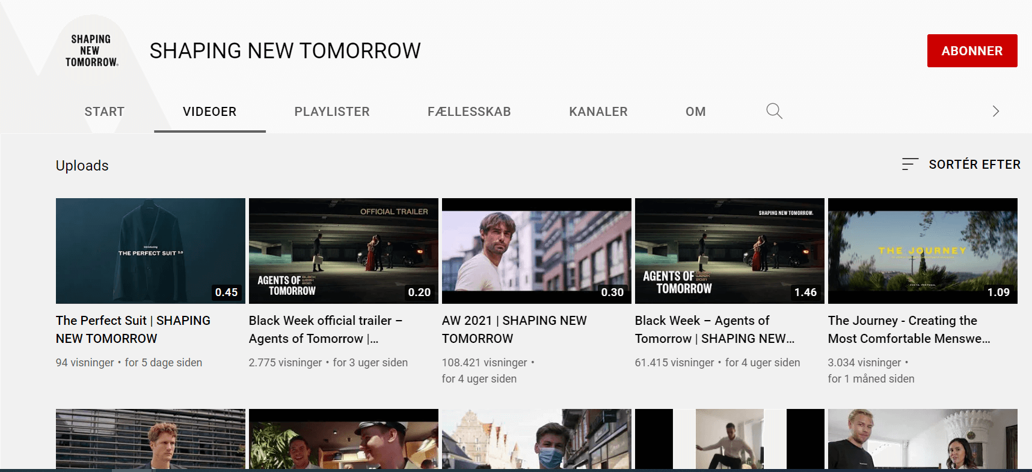The image size is (1032, 472).
Task: Open The Perfect Suit video thumbnail
Action: (x=150, y=251)
